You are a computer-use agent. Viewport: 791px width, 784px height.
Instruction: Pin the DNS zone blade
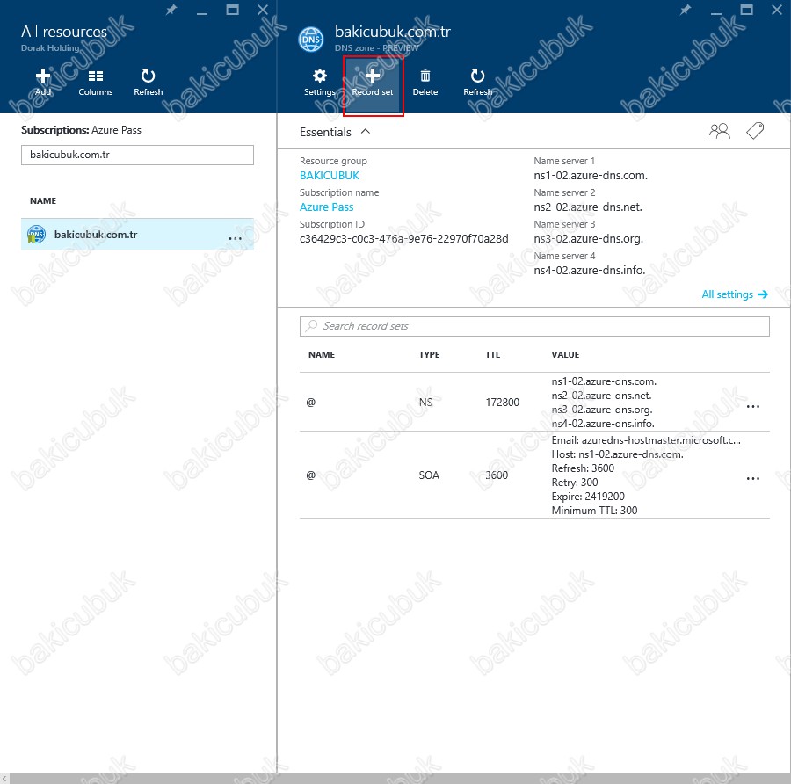[x=685, y=10]
